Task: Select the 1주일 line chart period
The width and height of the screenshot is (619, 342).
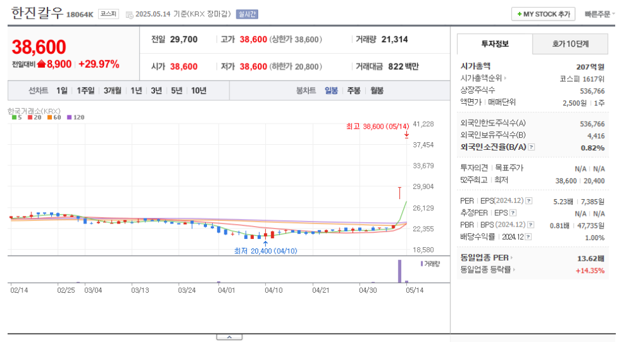Action: point(85,91)
